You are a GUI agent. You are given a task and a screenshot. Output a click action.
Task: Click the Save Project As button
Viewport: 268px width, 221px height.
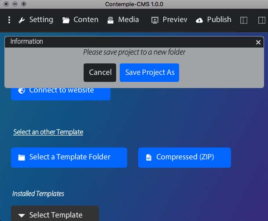click(150, 73)
